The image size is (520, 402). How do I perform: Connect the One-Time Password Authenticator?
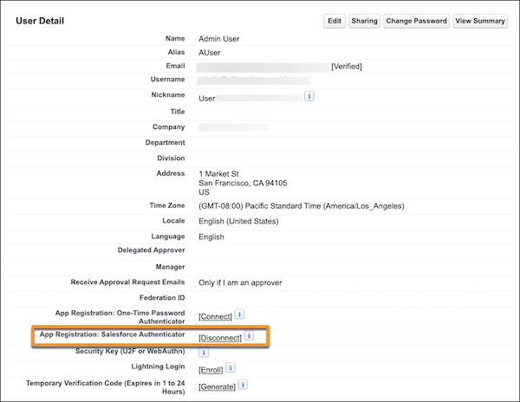[216, 317]
